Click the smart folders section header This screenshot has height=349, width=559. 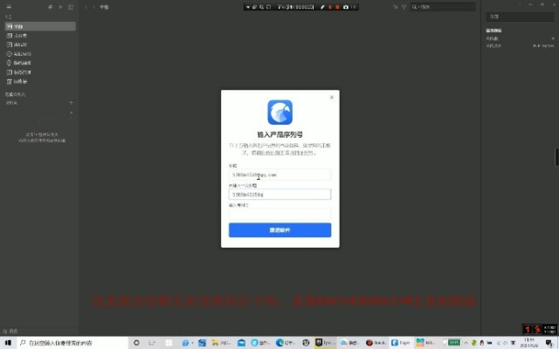16,94
